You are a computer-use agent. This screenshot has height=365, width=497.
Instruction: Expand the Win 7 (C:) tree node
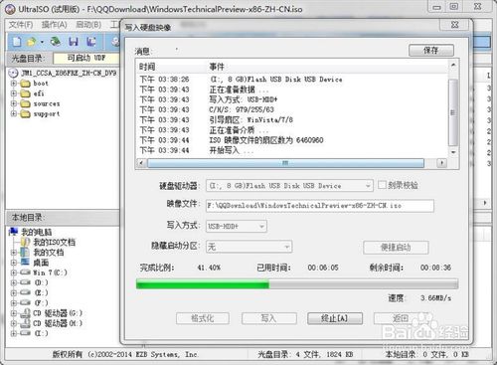pyautogui.click(x=14, y=273)
